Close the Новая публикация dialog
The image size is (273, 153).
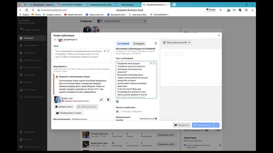point(219,35)
